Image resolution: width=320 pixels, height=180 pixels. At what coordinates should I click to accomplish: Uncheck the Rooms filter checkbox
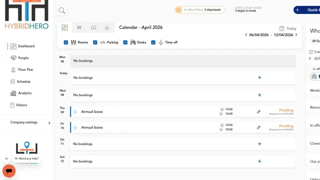[66, 42]
